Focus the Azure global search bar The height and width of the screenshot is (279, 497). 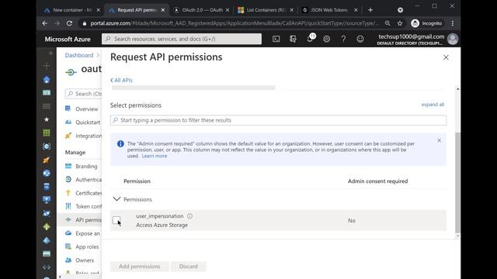[182, 39]
